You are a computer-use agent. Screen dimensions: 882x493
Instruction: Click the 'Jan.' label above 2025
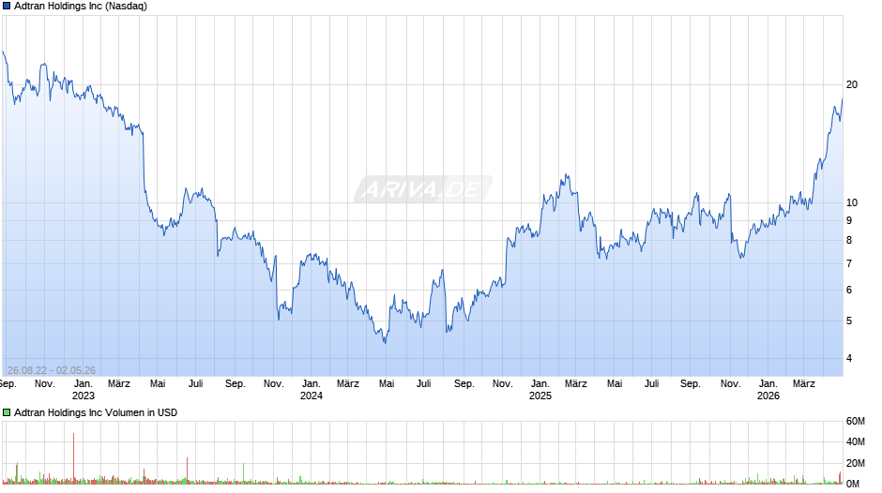click(x=540, y=384)
